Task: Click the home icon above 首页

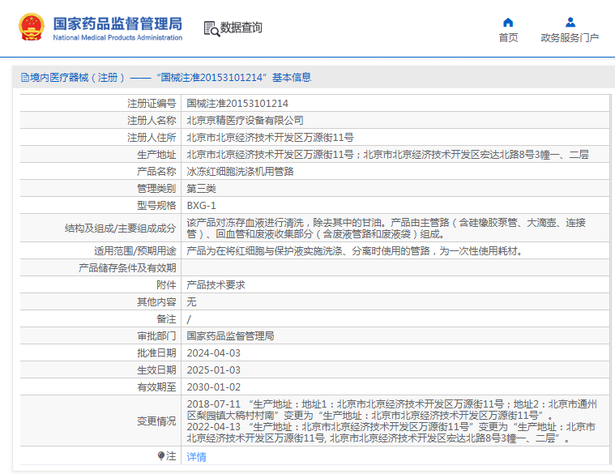Action: 508,23
